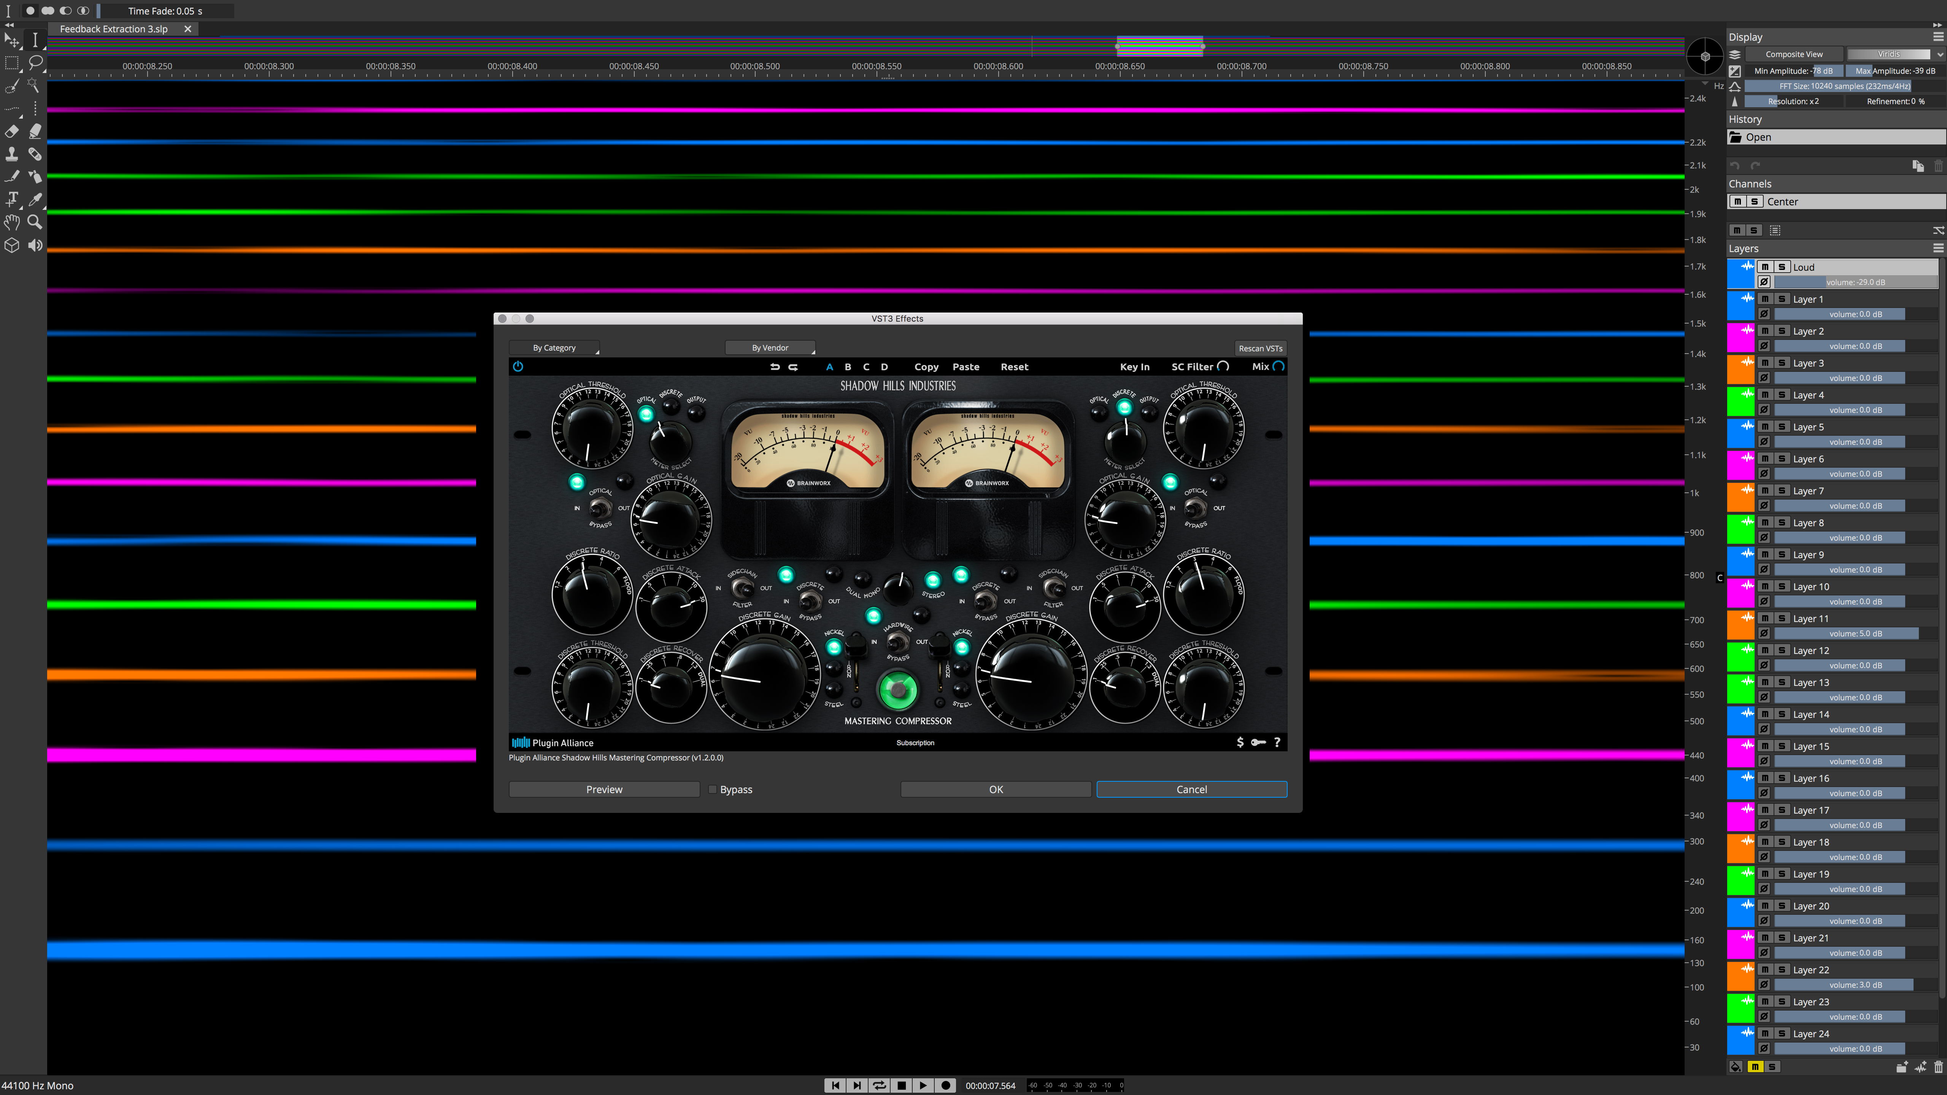Select the Rectangular Selection tool

coord(12,63)
